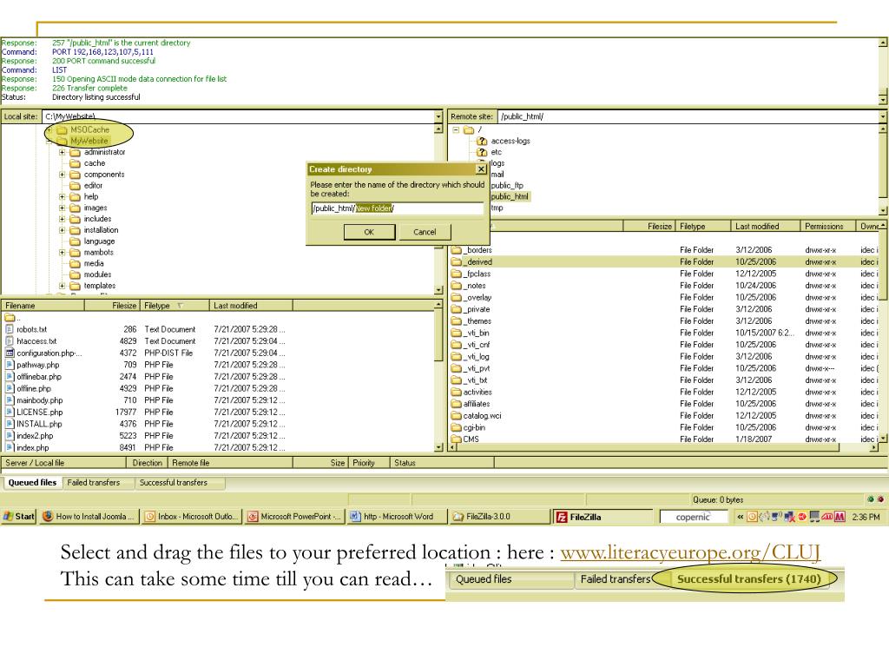The width and height of the screenshot is (889, 667).
Task: Select the affiliates folder row
Action: 664,404
